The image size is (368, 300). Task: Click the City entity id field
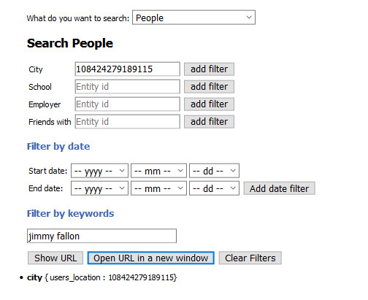(127, 69)
